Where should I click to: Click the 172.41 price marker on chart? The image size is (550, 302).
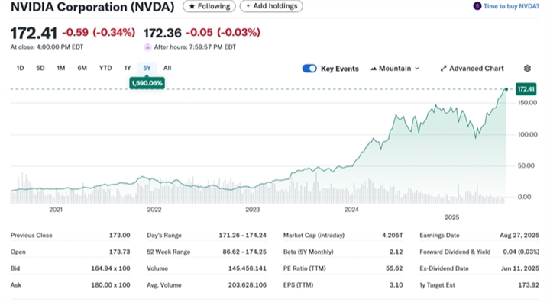tap(526, 89)
